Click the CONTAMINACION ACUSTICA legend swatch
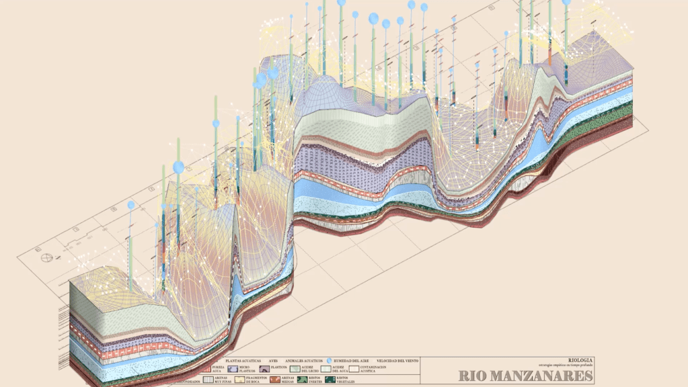Screen dimensions: 688x387 pos(354,369)
